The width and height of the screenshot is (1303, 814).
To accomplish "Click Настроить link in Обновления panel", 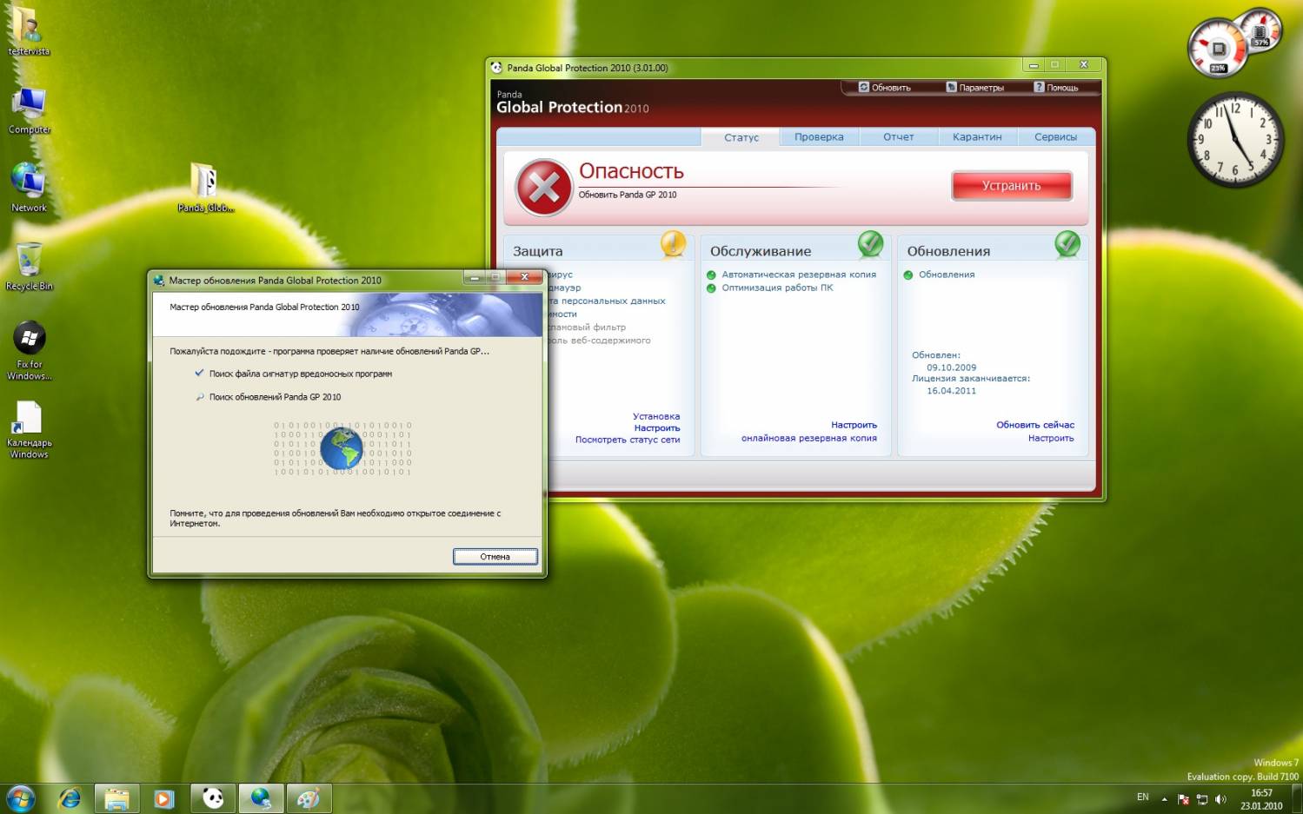I will point(1051,438).
